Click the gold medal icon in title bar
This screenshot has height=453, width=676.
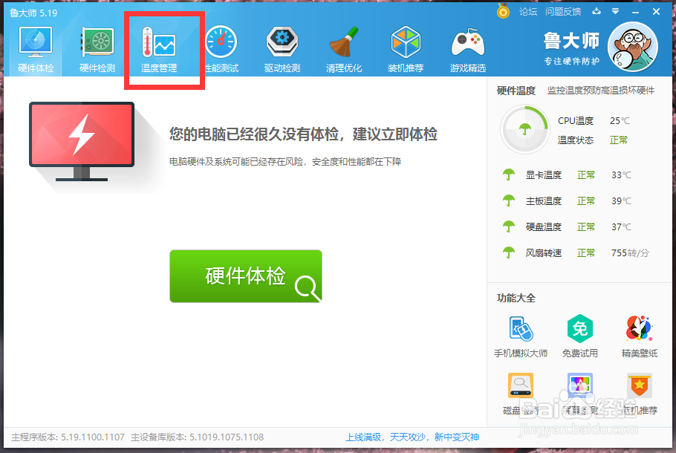(503, 11)
